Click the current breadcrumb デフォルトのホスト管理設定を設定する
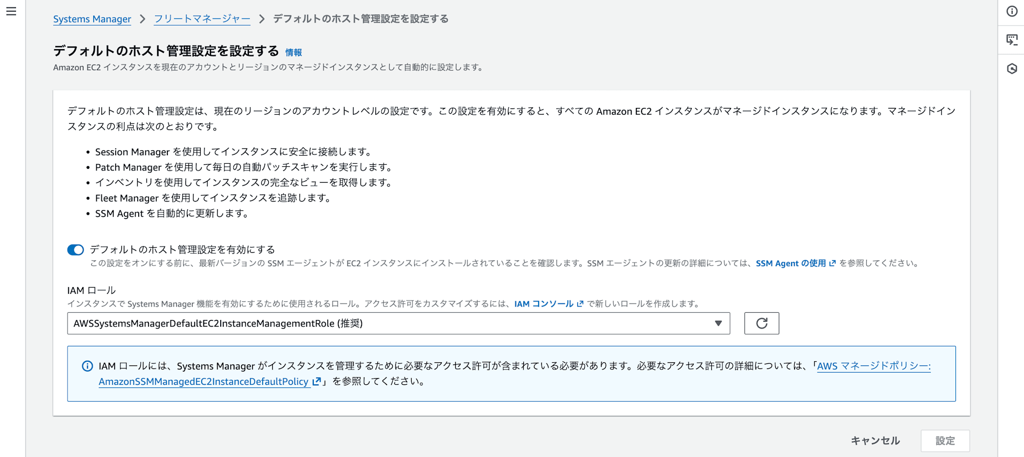 [x=361, y=19]
